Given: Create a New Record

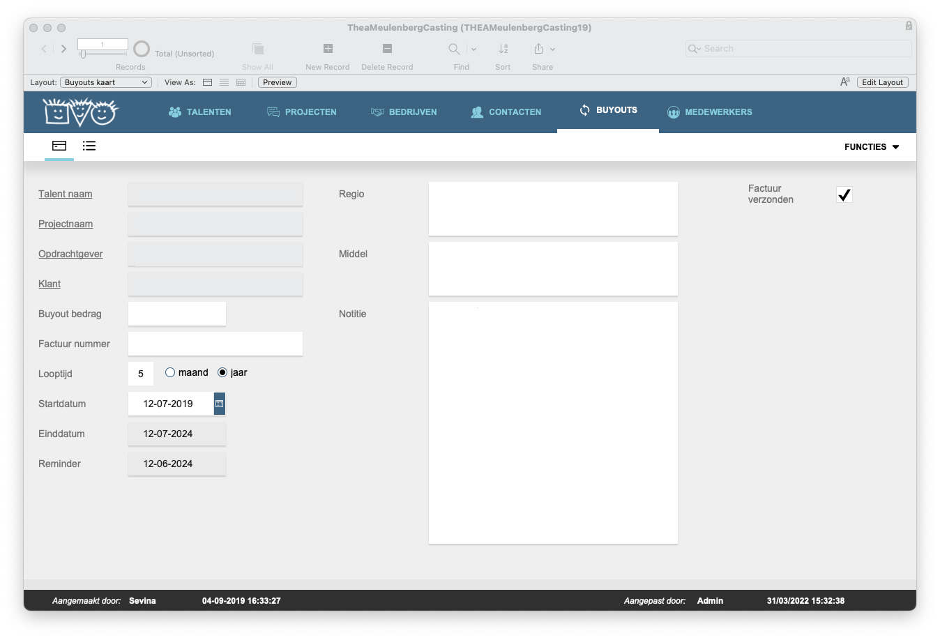Looking at the screenshot, I should pos(328,49).
